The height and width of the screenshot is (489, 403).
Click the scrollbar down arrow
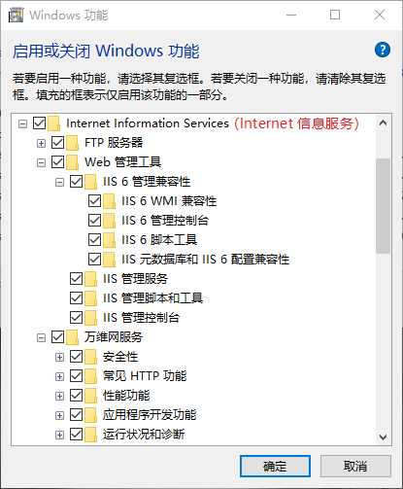[x=384, y=437]
